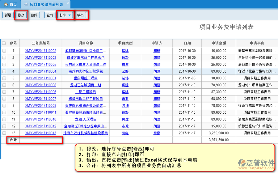Viewport: 278px width, 173px height.
Task: Toggle the select-all checkbox in header
Action: pos(4,43)
